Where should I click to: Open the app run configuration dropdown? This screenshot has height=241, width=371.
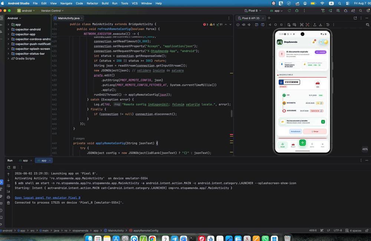click(276, 11)
